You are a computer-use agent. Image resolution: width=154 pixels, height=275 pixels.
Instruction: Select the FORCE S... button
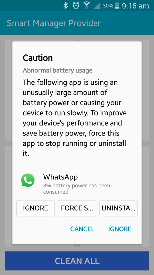[x=77, y=208]
